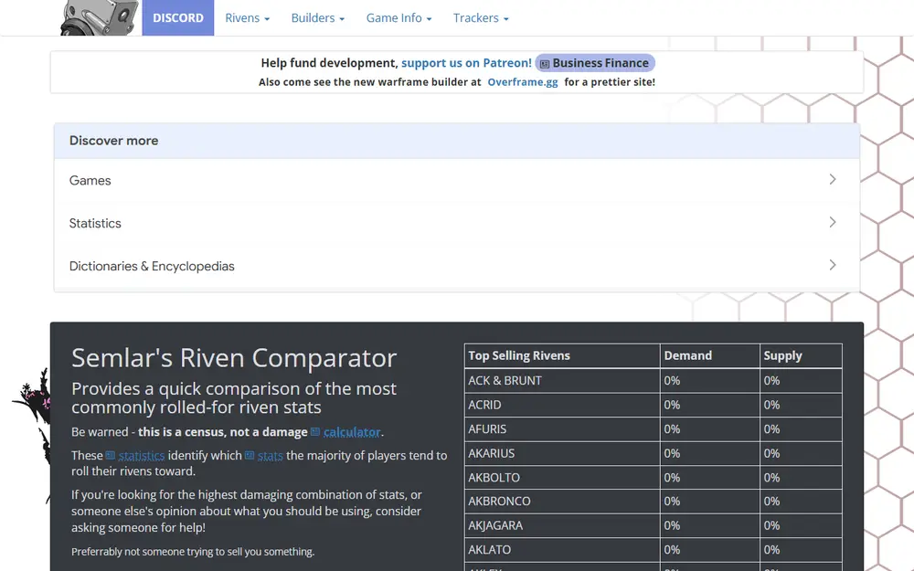Click the Demand value for ACRID

tap(709, 405)
